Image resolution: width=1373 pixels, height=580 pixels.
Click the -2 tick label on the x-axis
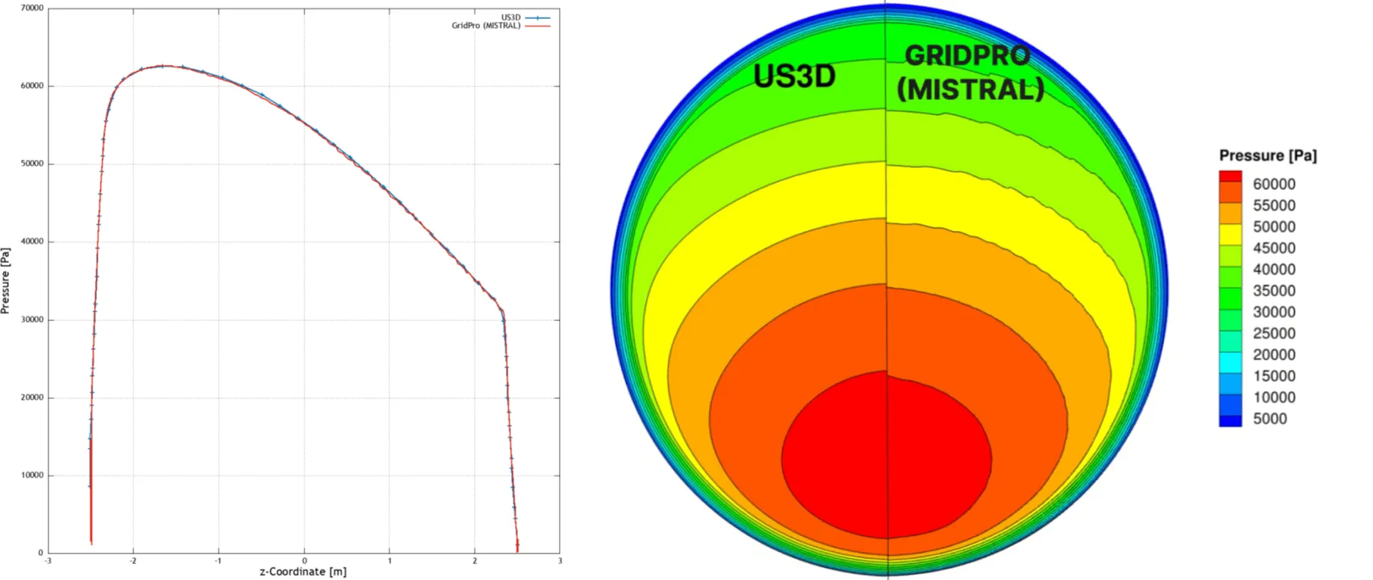[133, 561]
